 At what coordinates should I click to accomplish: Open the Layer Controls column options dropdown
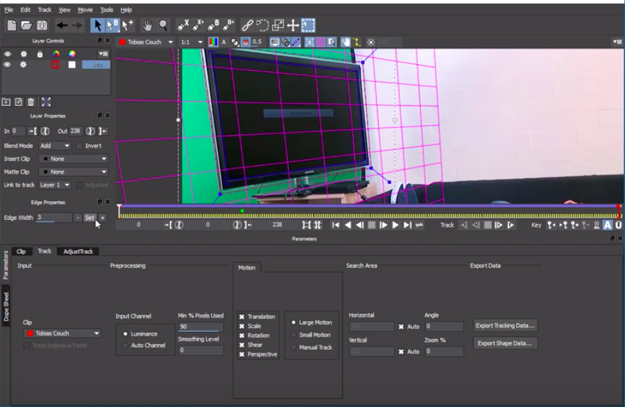[x=103, y=54]
